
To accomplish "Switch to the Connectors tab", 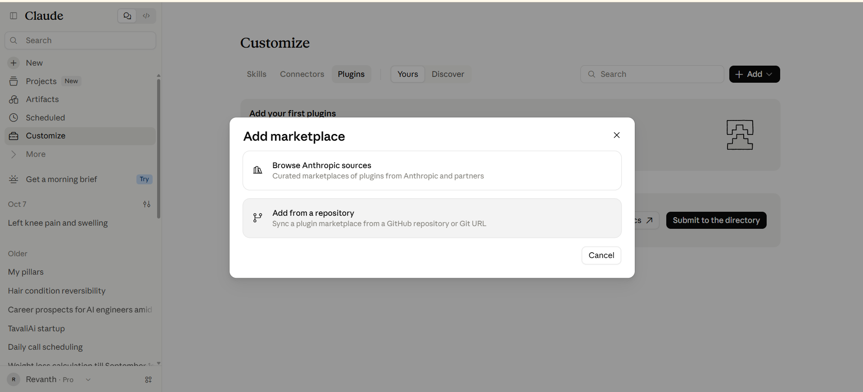I will [x=302, y=74].
